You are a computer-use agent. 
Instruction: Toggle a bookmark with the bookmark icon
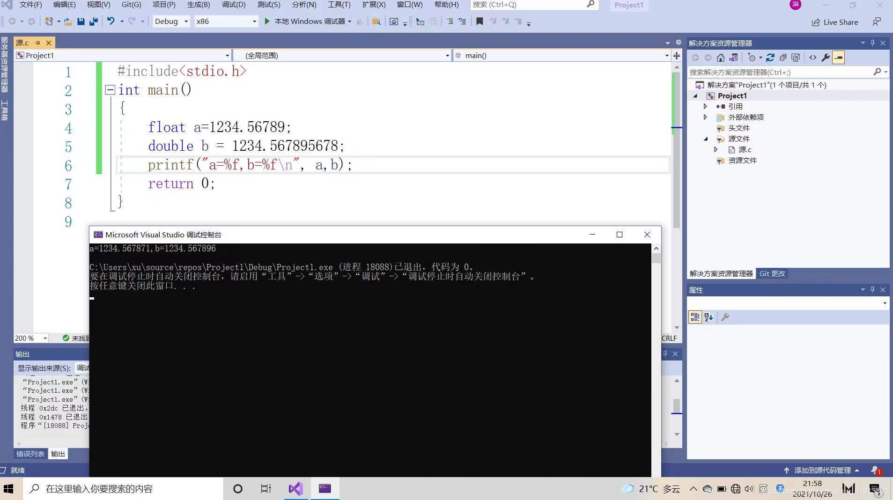(x=480, y=22)
